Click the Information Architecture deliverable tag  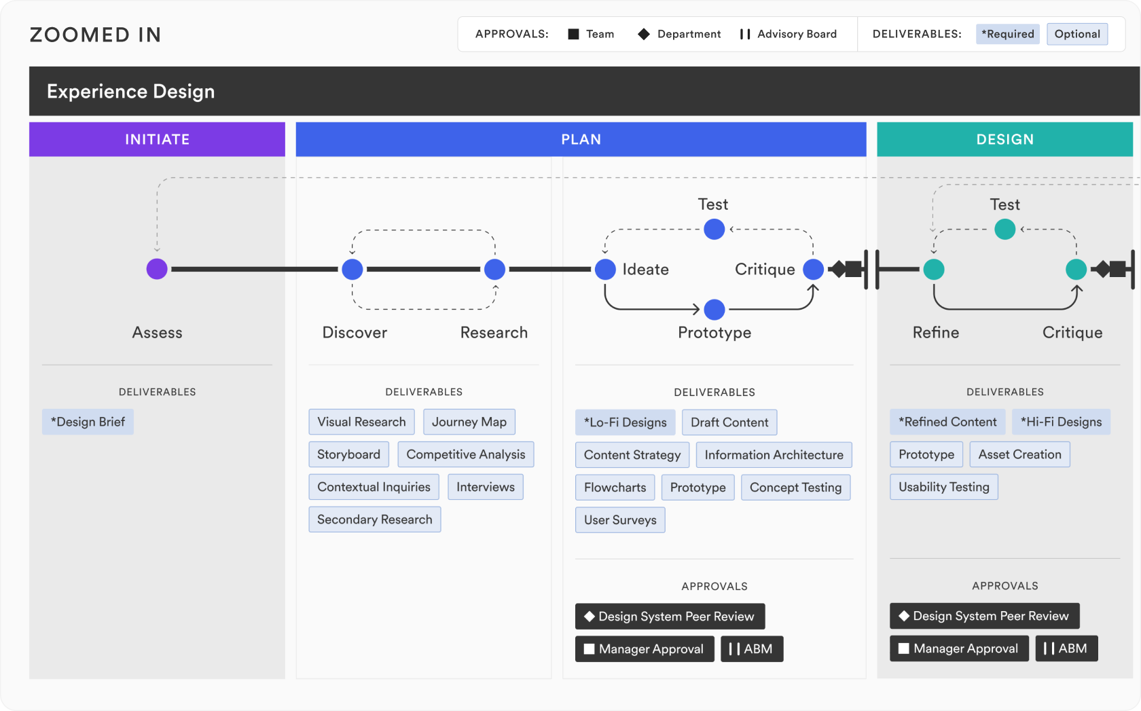point(774,455)
